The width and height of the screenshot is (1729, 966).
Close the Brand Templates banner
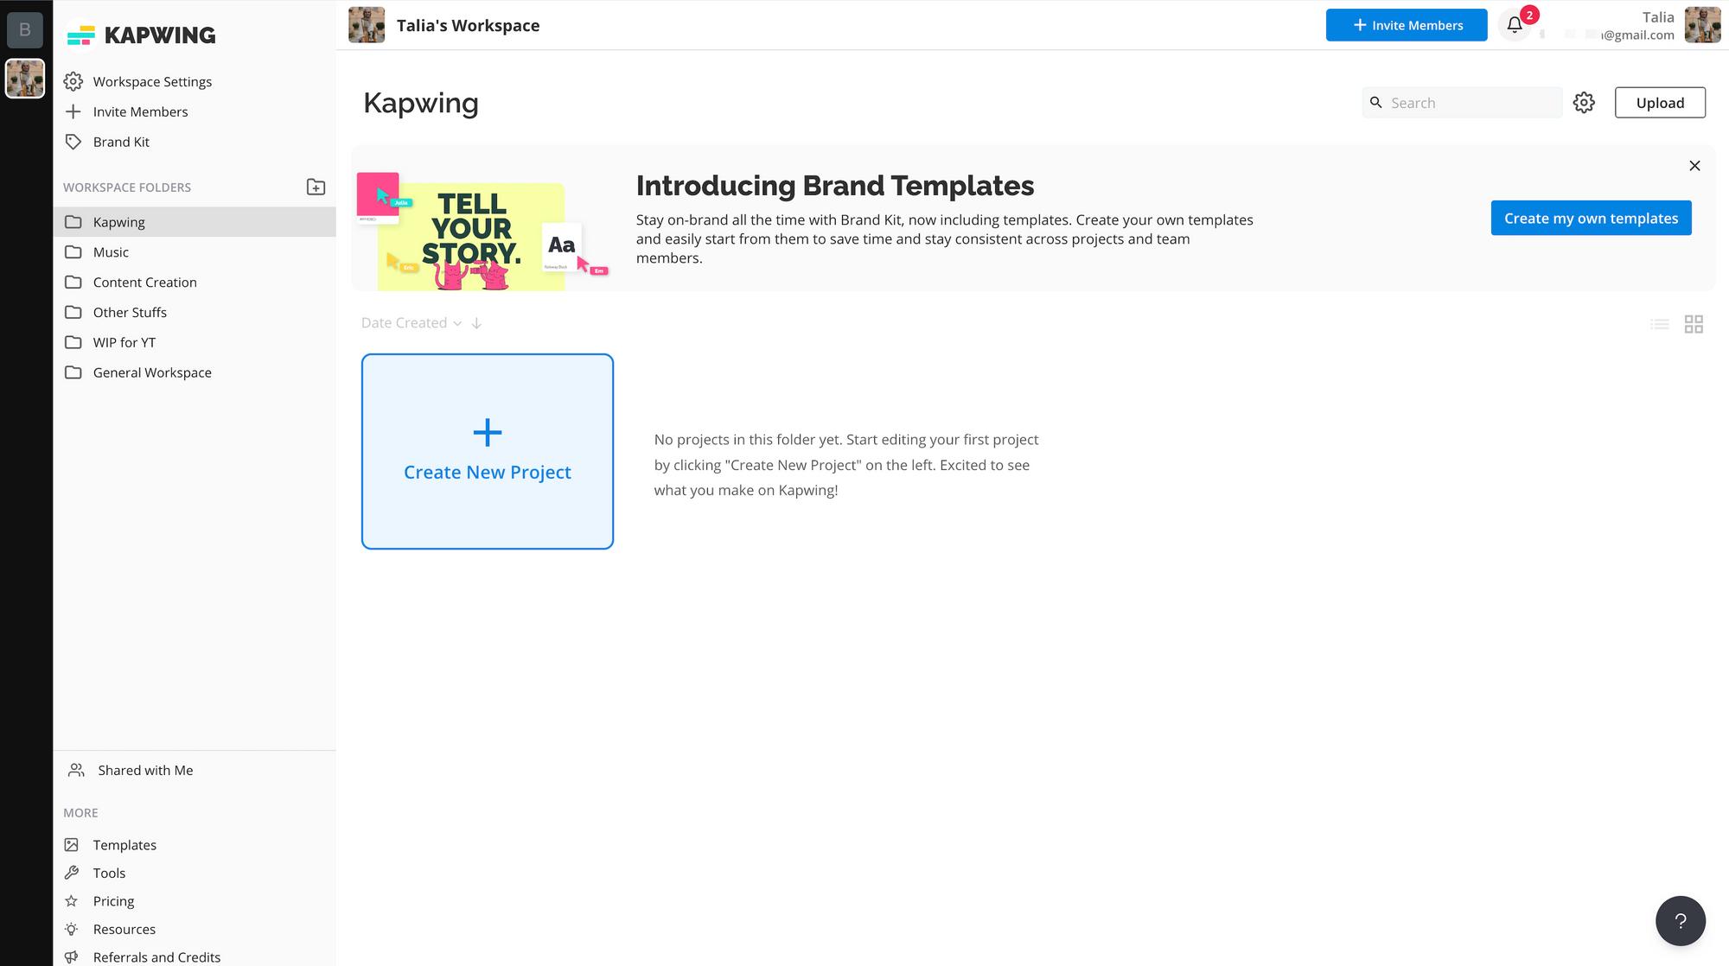(1694, 166)
